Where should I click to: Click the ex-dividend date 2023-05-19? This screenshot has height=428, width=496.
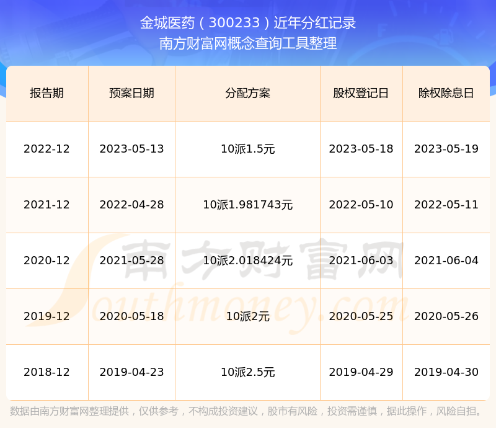tap(446, 149)
